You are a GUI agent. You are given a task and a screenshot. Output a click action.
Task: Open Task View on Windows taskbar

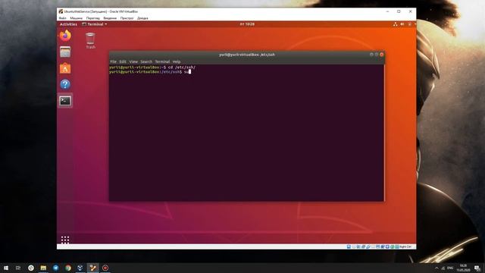point(18,268)
